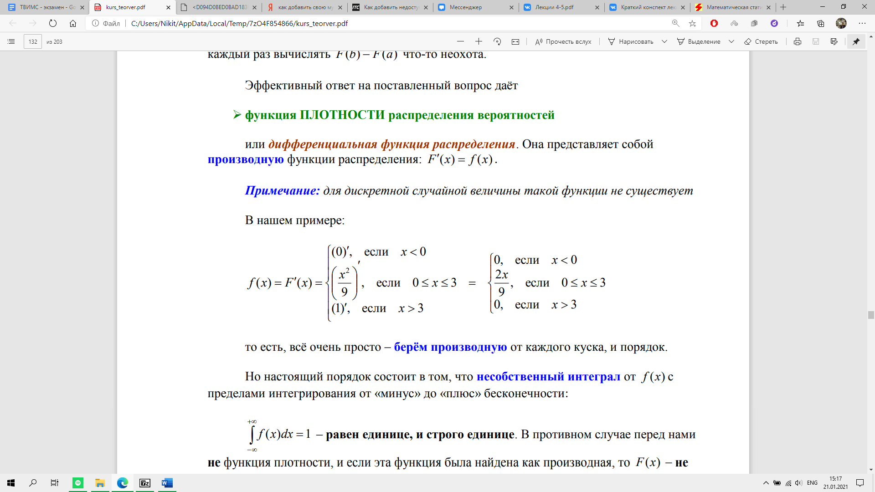This screenshot has height=492, width=875.
Task: Add this page to favorites star
Action: click(x=692, y=23)
